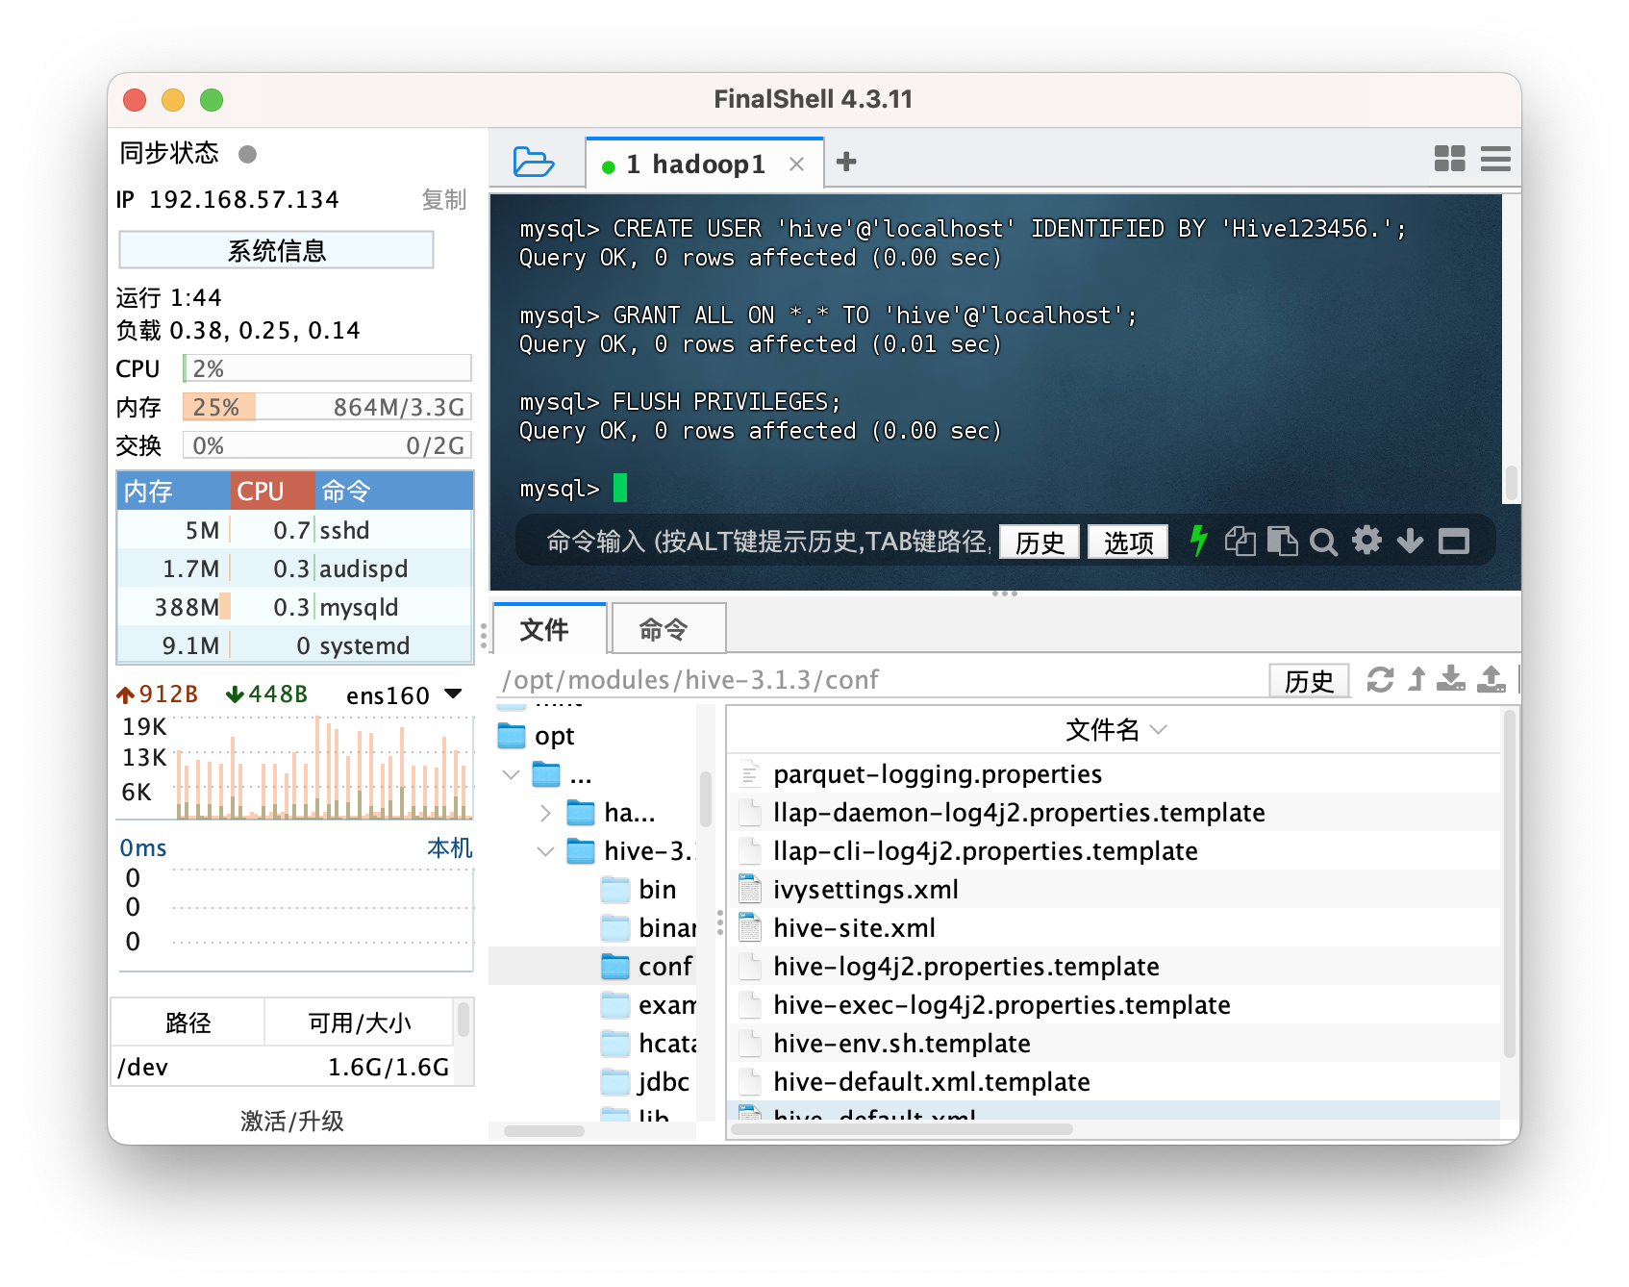Download the selected file

(x=1451, y=679)
